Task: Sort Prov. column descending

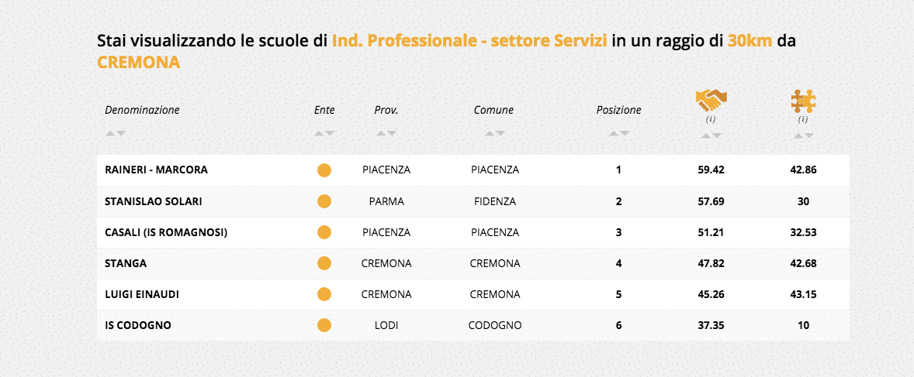Action: (x=392, y=134)
